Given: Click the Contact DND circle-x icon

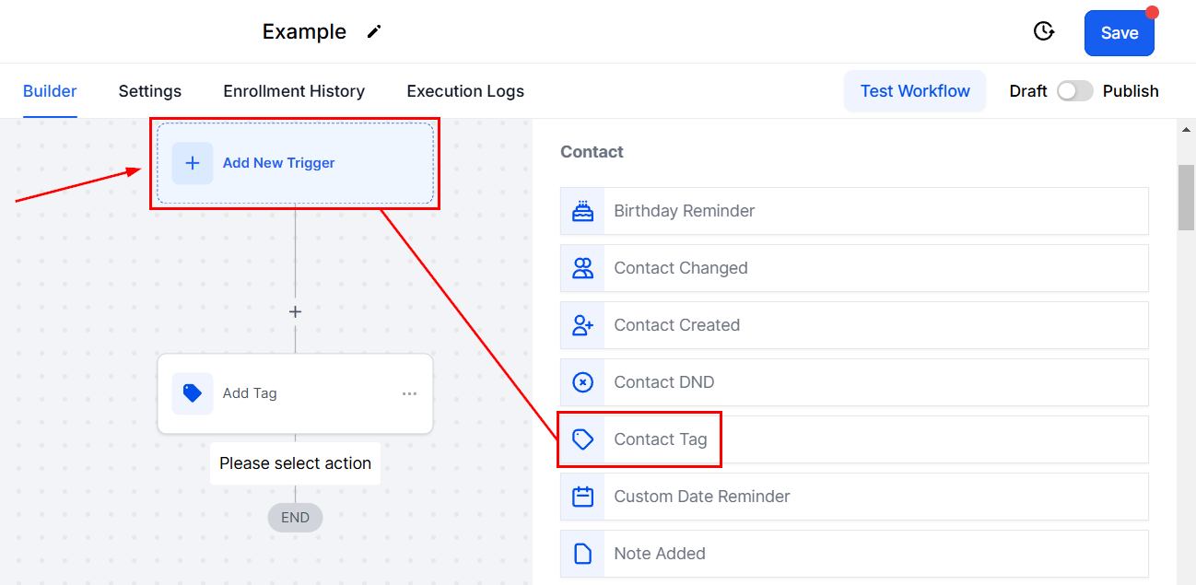Looking at the screenshot, I should (582, 382).
